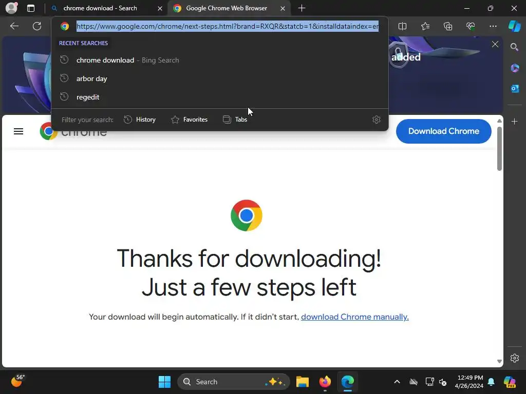Open the OneDrive cloud tray icon
The width and height of the screenshot is (526, 394).
(x=414, y=382)
